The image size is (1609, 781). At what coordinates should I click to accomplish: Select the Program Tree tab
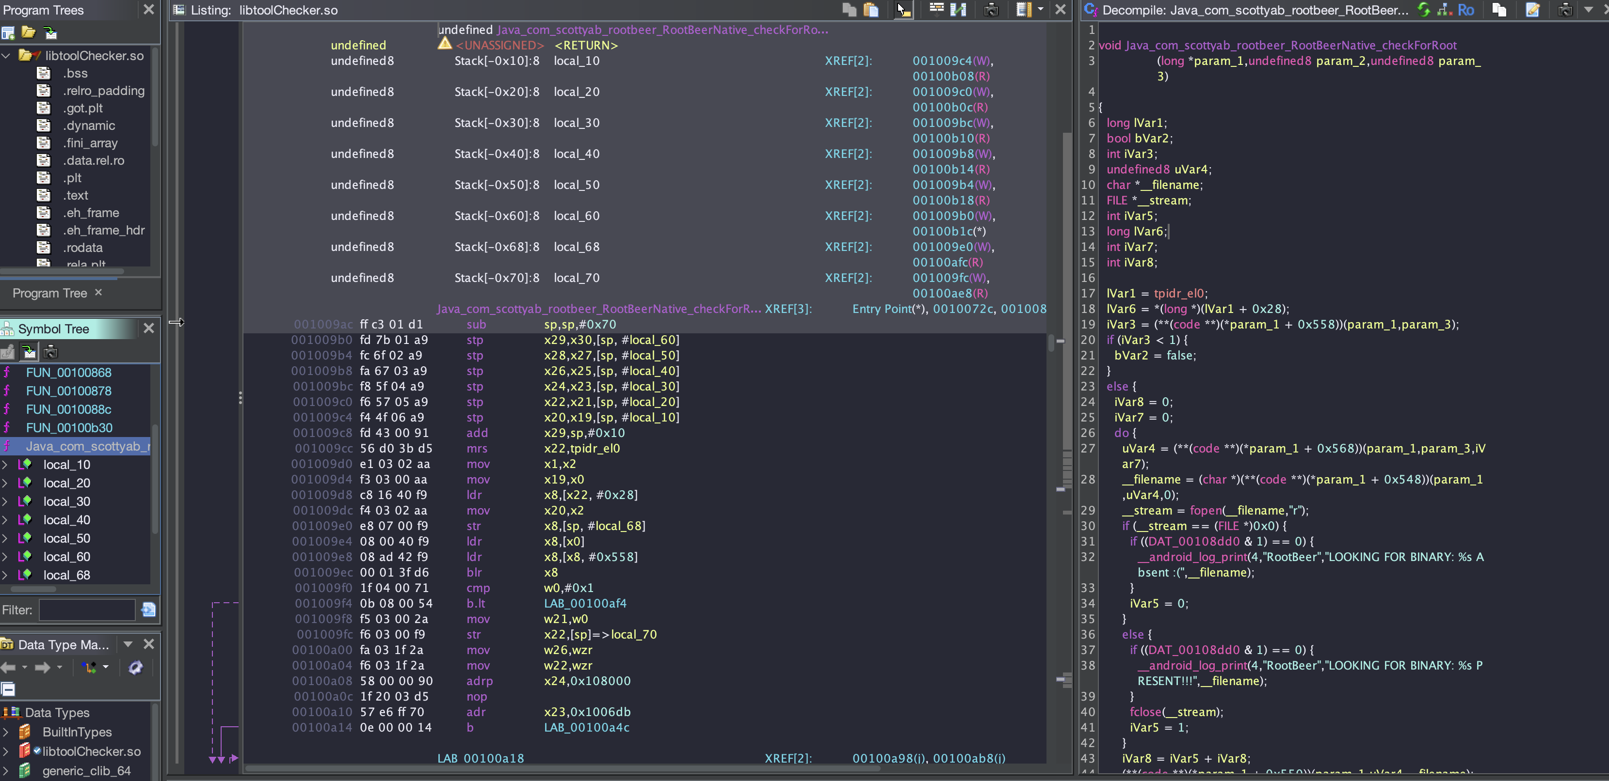(50, 293)
